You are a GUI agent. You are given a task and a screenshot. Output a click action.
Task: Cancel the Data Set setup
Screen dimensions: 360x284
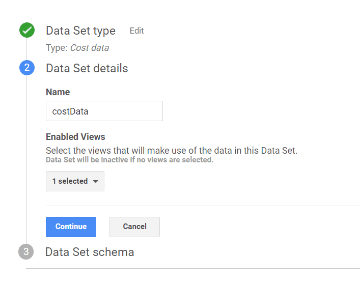(134, 226)
